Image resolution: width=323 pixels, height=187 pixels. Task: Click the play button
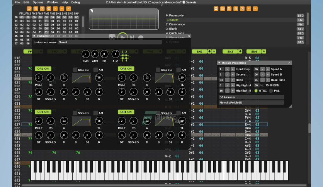click(123, 37)
